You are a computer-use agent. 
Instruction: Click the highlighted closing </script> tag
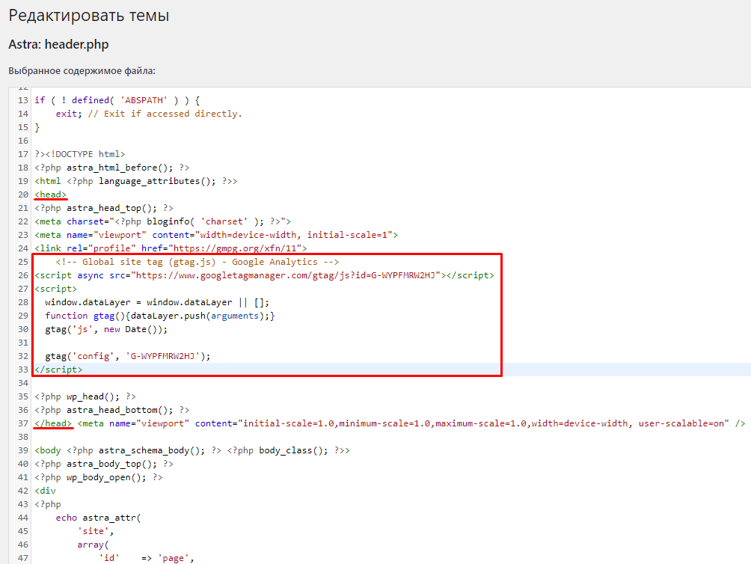click(x=58, y=370)
